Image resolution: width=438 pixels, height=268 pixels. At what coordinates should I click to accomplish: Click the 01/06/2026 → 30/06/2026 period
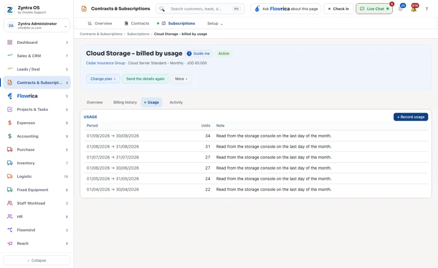113,168
